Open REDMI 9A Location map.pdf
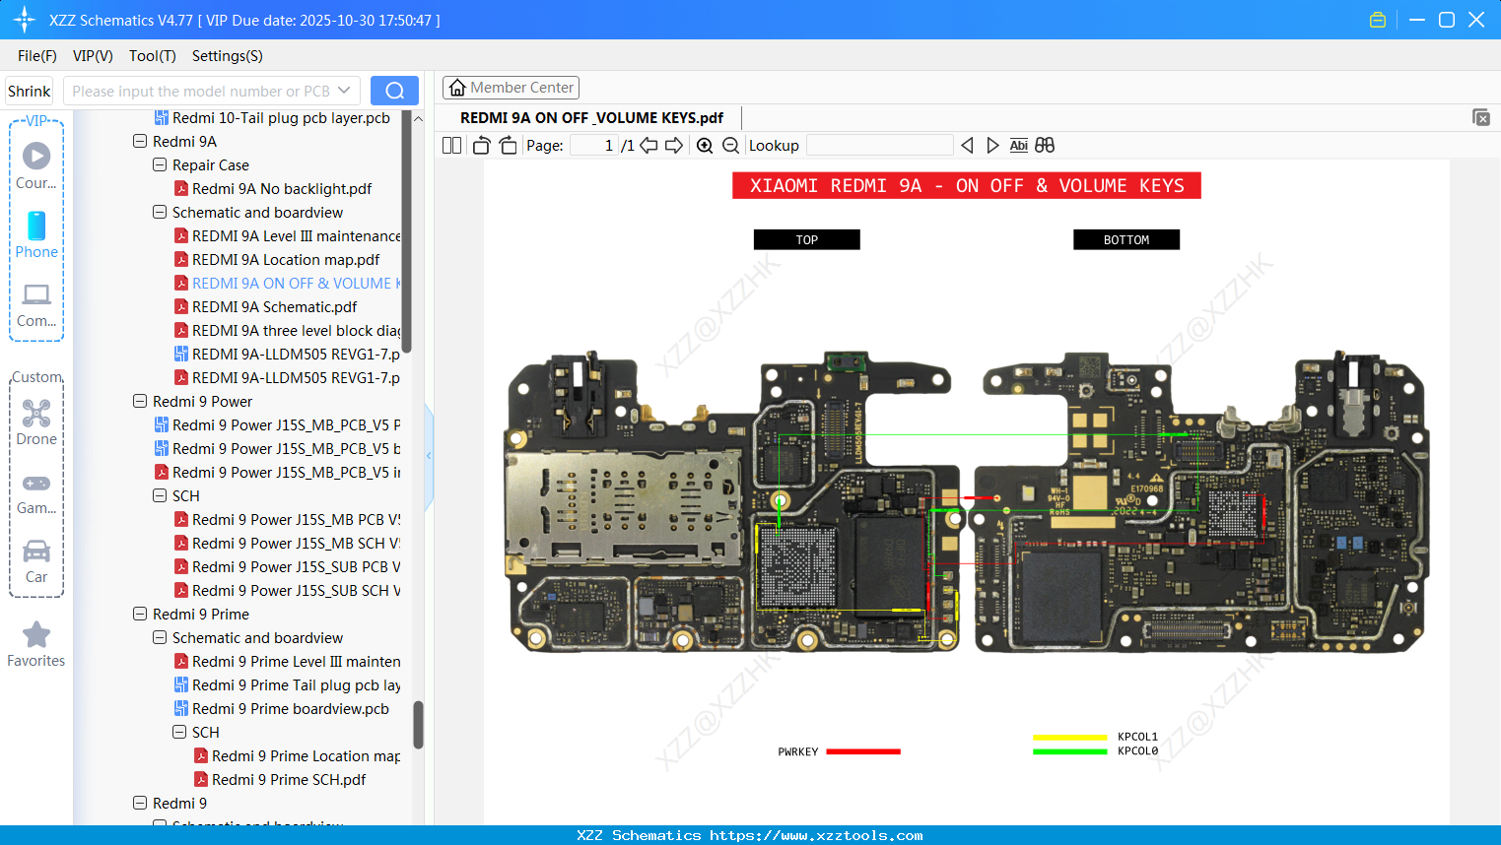Image resolution: width=1501 pixels, height=845 pixels. [x=286, y=260]
